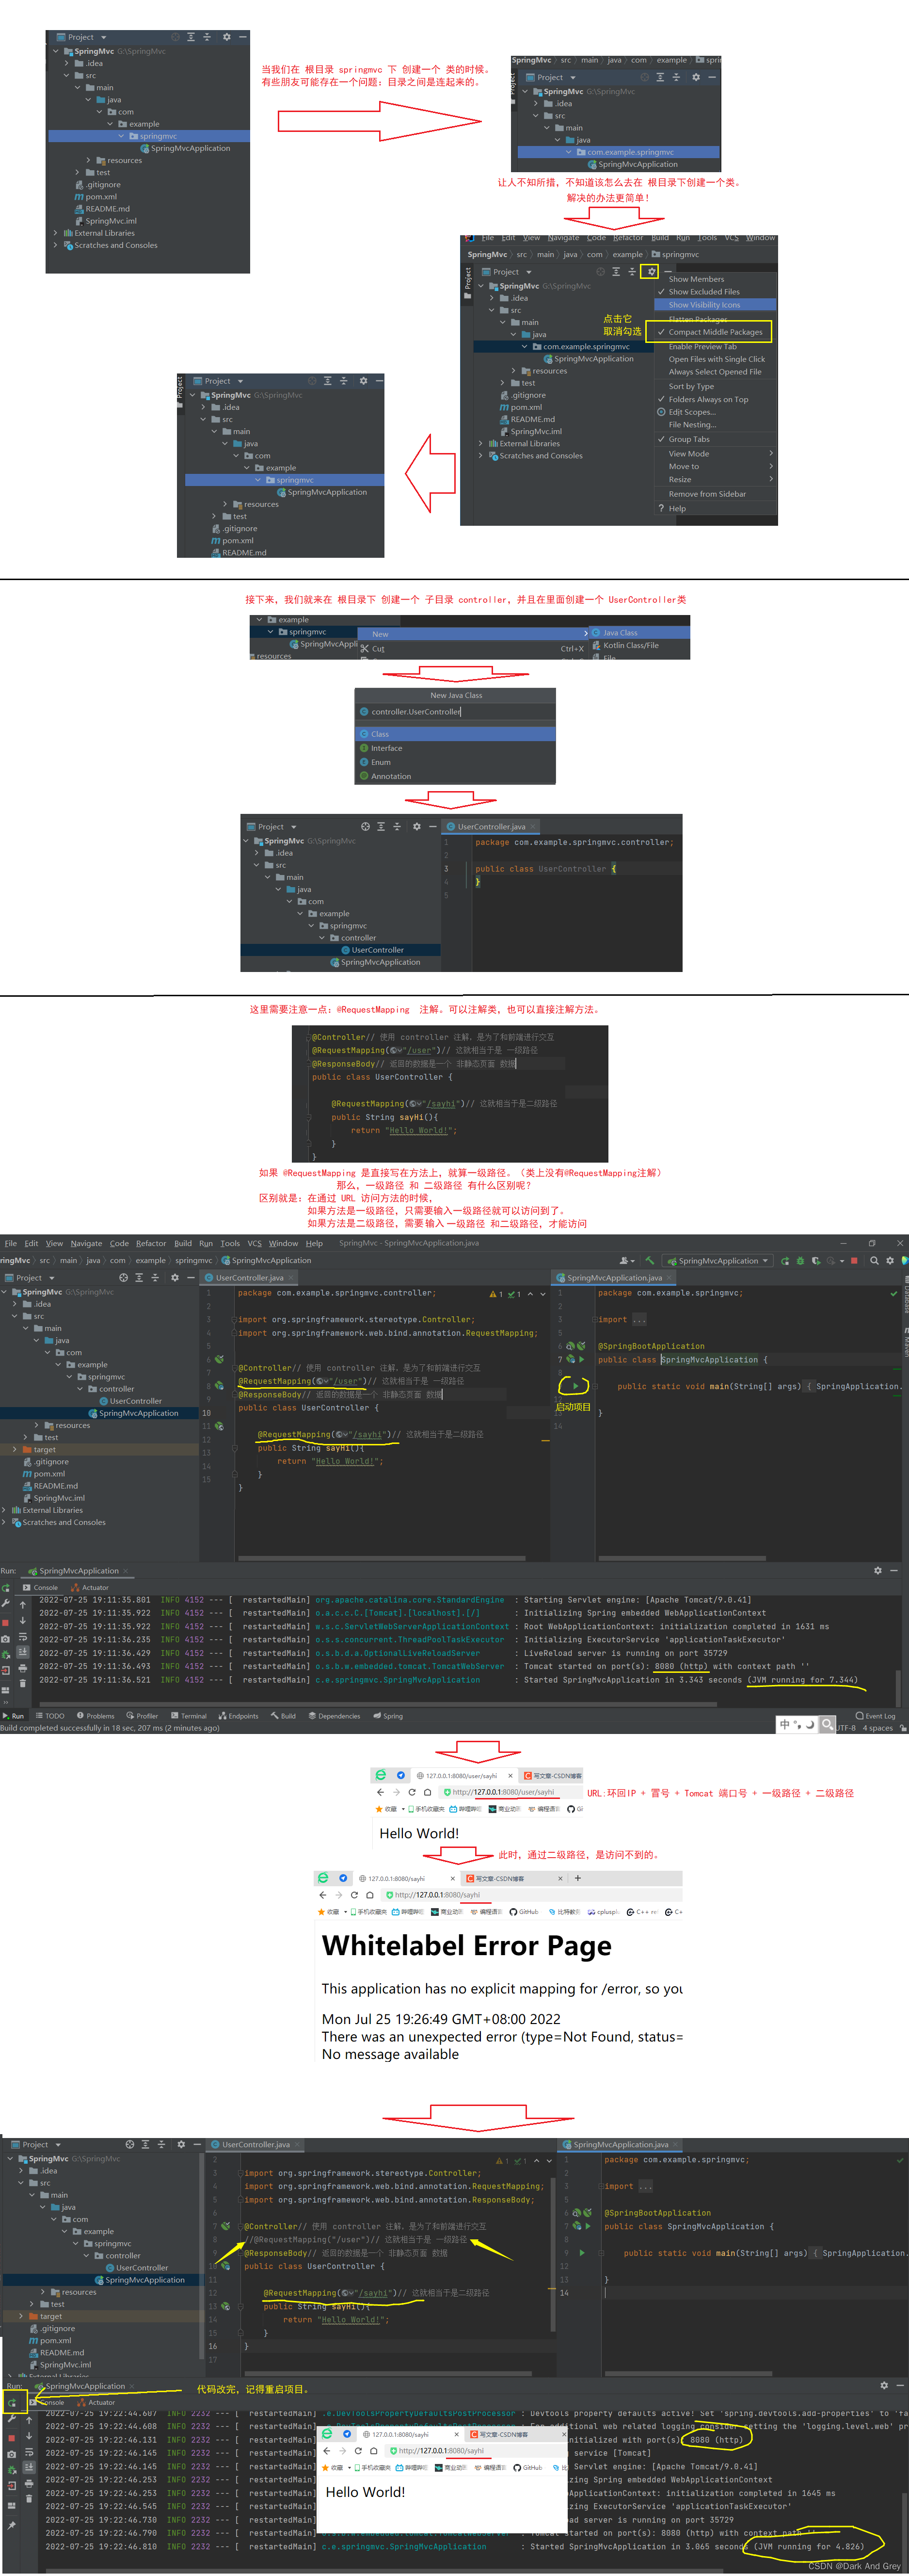Toggle Folders Always on Top option
The width and height of the screenshot is (909, 2576).
[x=716, y=399]
